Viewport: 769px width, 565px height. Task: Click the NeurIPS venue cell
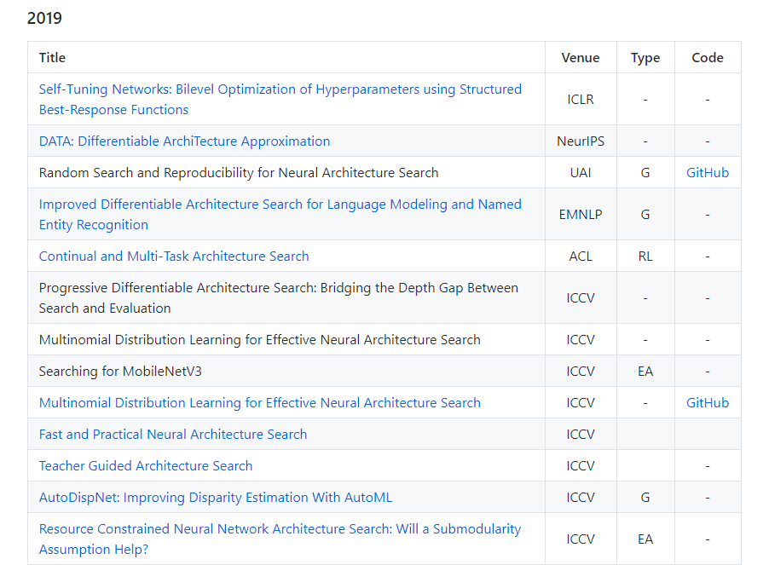tap(581, 141)
